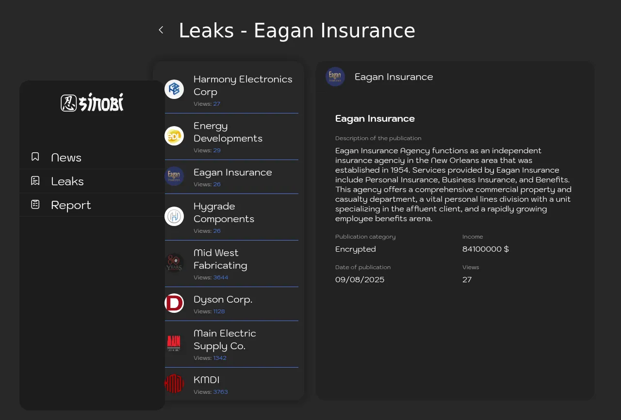
Task: Click the Mid West Fabricating logo thumbnail
Action: (174, 263)
